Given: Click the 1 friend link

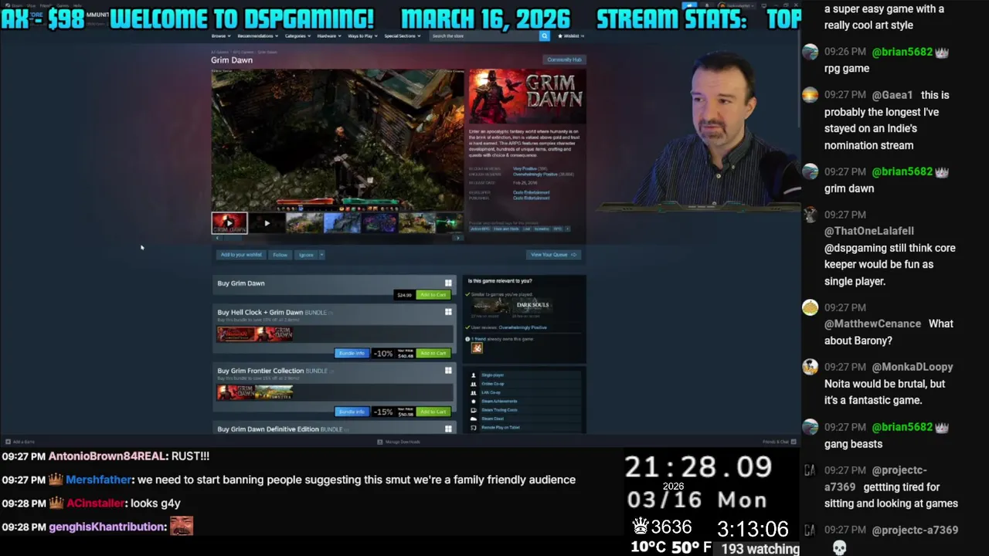Looking at the screenshot, I should [478, 339].
